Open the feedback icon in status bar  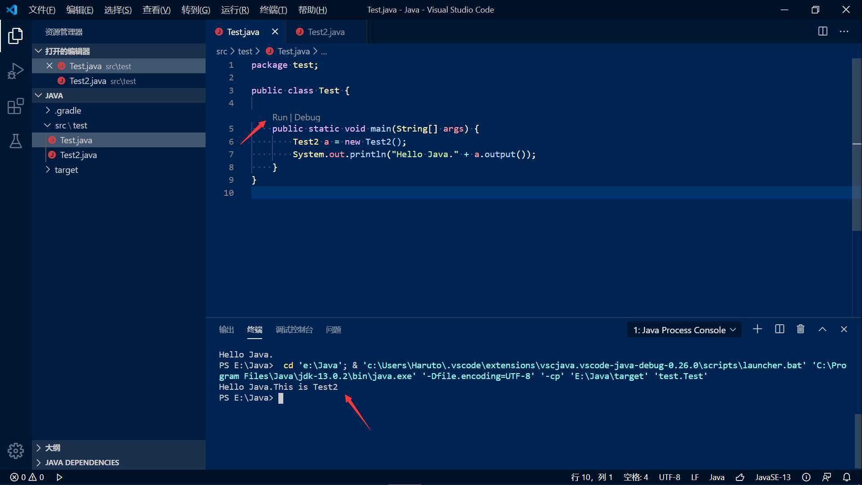[827, 477]
